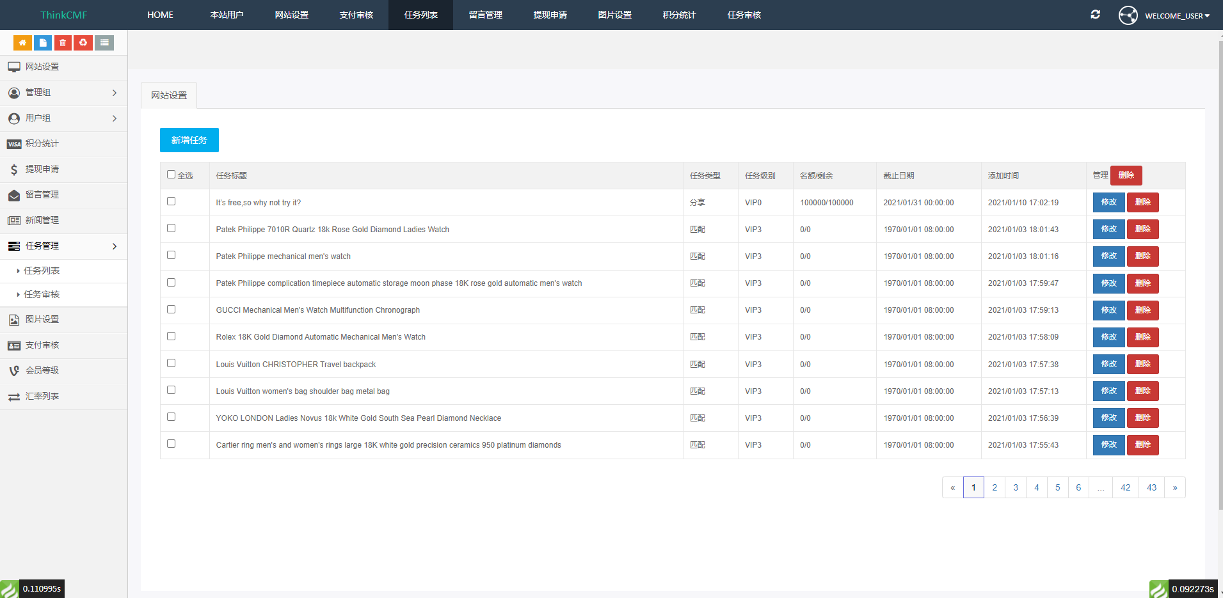Click the orange home shortcut icon
Image resolution: width=1223 pixels, height=598 pixels.
point(22,43)
